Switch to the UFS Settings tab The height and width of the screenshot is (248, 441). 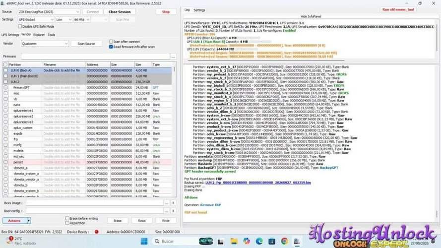[x=10, y=35]
